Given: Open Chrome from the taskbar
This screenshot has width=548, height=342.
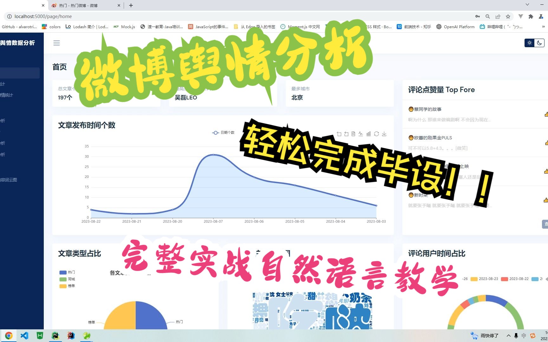Looking at the screenshot, I should pyautogui.click(x=9, y=336).
